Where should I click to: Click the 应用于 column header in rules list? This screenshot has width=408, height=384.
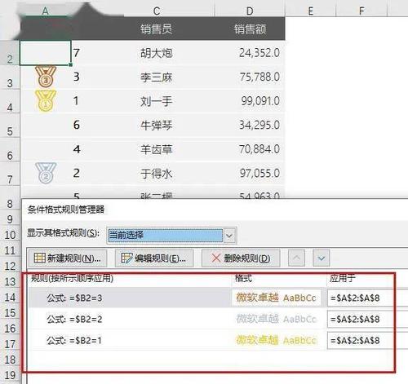click(x=343, y=278)
